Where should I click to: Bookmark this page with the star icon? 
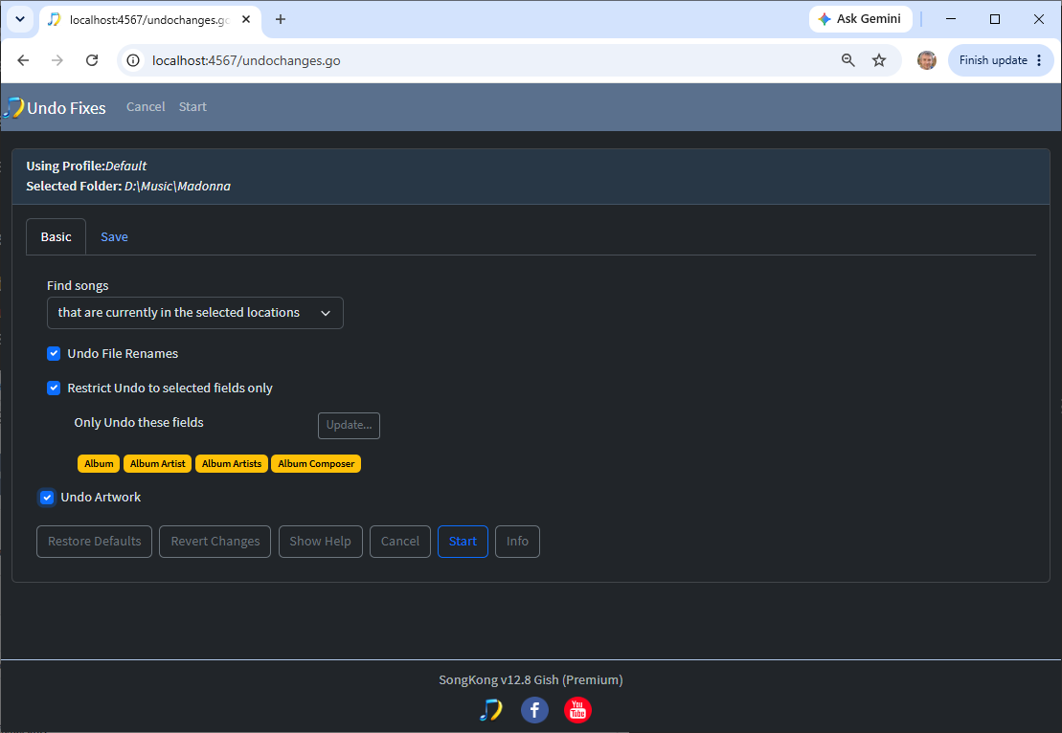pyautogui.click(x=879, y=60)
